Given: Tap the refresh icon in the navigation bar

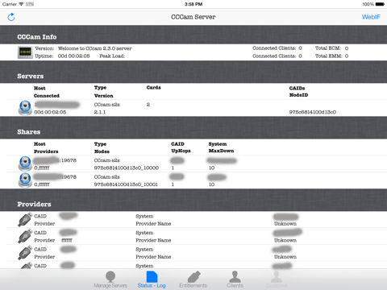Looking at the screenshot, I should coord(11,17).
